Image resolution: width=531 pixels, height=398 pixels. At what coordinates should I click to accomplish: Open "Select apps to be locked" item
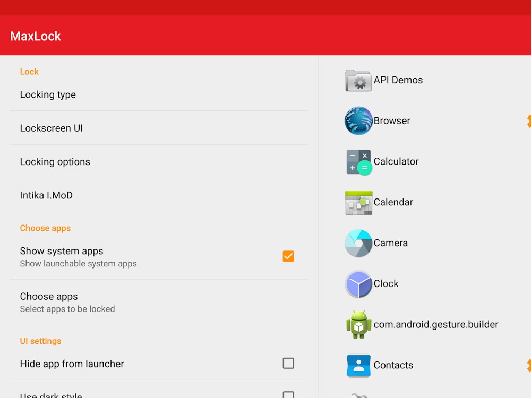point(159,302)
